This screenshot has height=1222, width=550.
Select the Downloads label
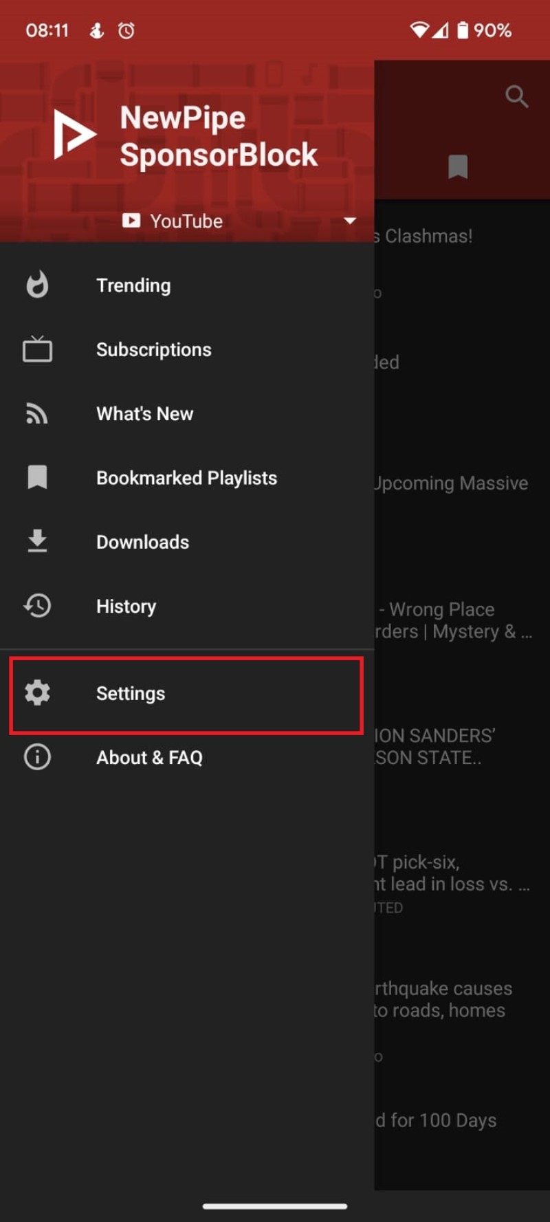[142, 542]
